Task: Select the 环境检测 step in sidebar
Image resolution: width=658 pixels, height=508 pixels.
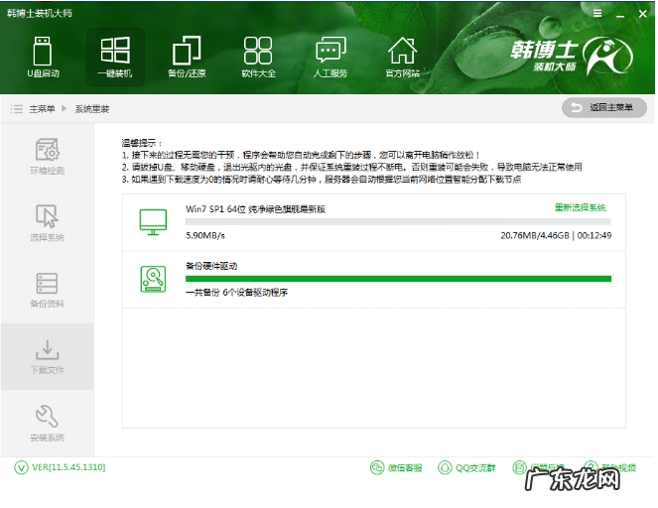Action: pos(47,156)
